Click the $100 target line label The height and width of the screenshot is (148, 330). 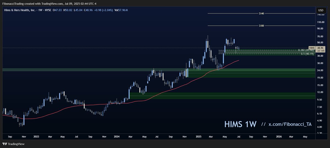coord(261,26)
